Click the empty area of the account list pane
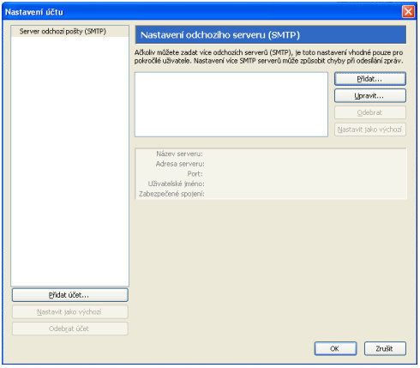Image resolution: width=420 pixels, height=368 pixels. coord(69,160)
